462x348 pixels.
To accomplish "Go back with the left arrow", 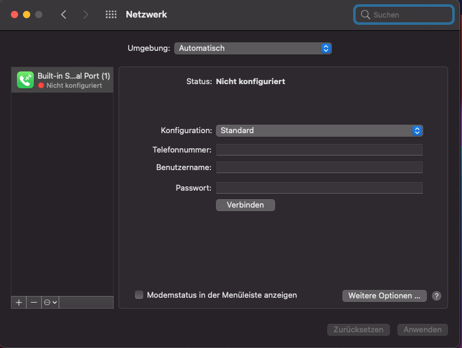I will (63, 15).
